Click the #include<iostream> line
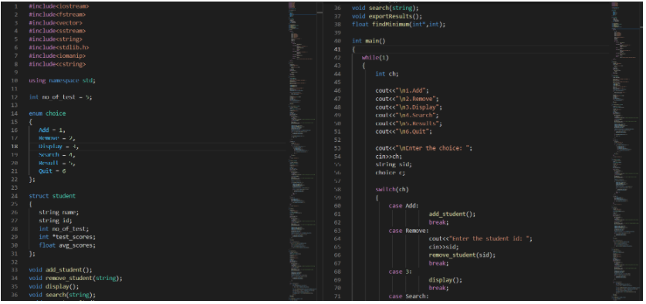 pos(59,7)
